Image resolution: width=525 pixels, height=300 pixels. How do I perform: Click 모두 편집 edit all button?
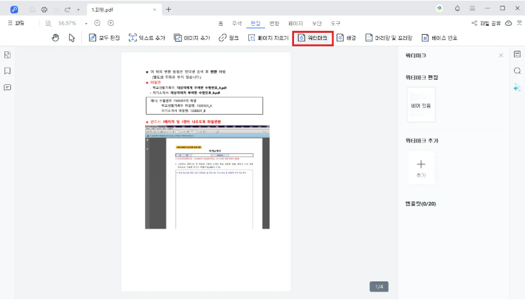pos(104,38)
